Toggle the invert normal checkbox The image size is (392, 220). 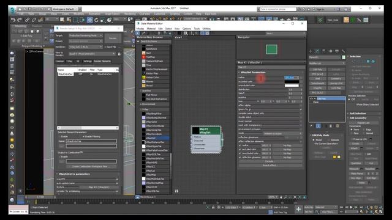point(301,121)
